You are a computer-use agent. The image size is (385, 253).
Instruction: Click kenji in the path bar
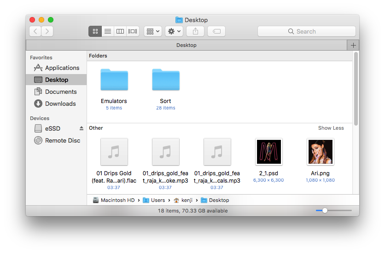coord(183,200)
